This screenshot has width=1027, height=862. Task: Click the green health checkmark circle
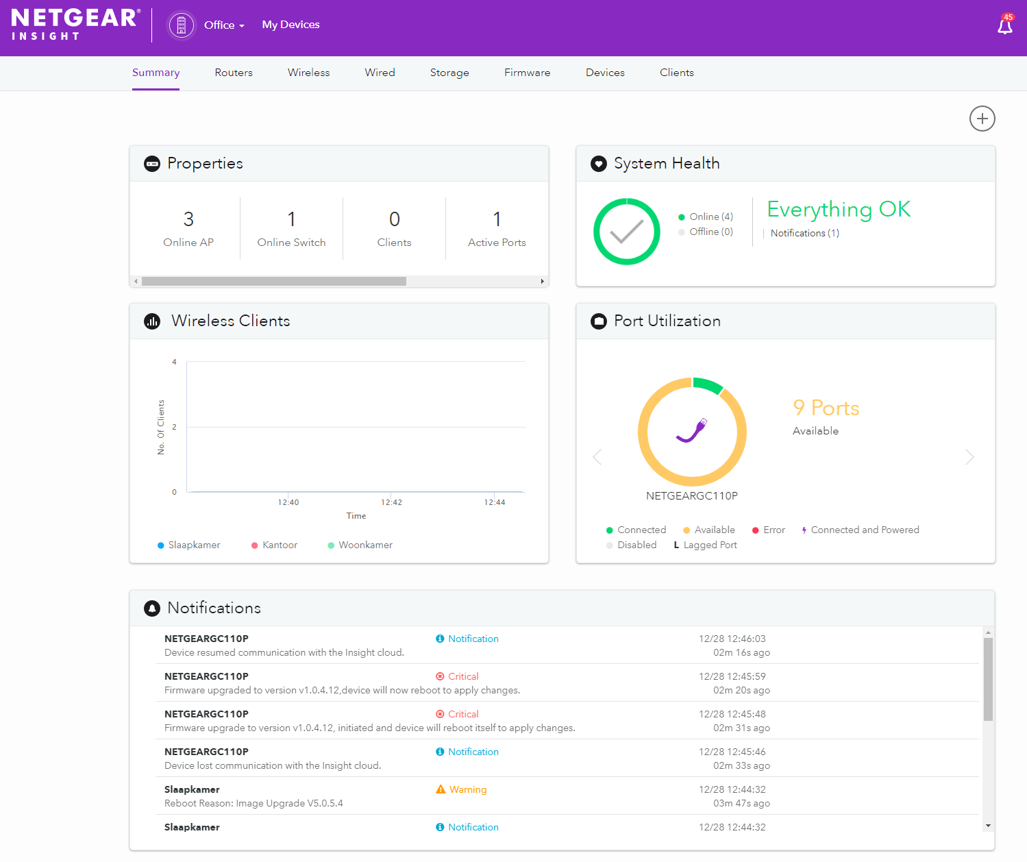pyautogui.click(x=627, y=232)
